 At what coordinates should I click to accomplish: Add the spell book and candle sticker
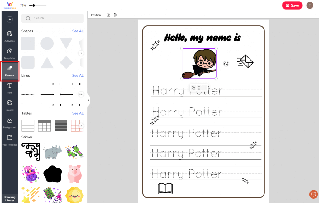(52, 195)
